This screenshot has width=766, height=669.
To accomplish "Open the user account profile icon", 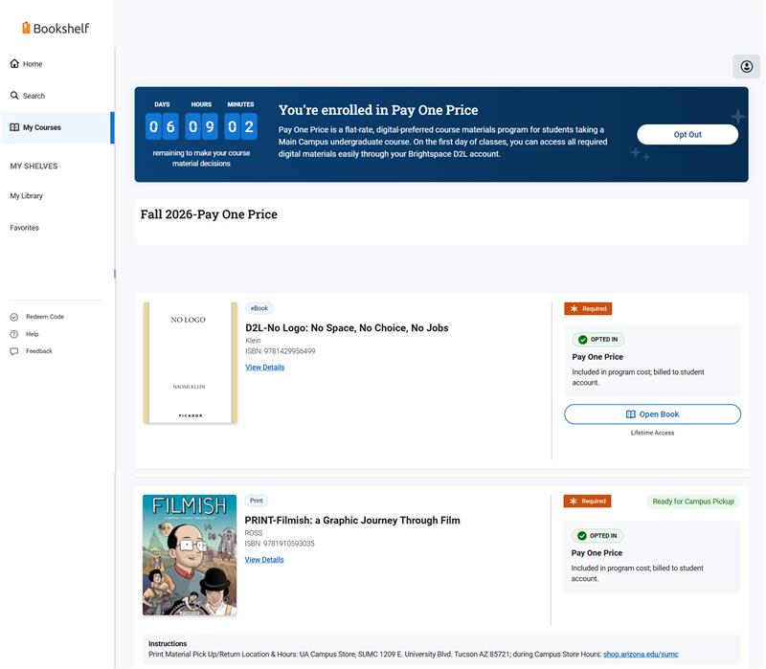I will tap(746, 66).
